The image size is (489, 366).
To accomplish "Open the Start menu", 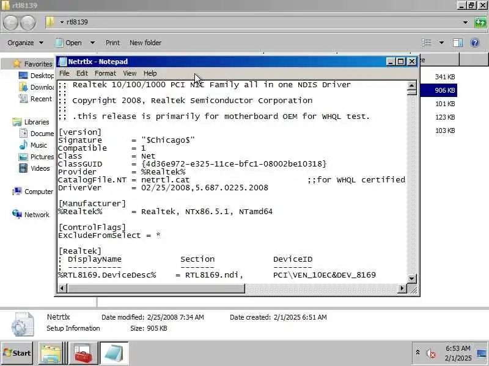I will click(x=17, y=353).
